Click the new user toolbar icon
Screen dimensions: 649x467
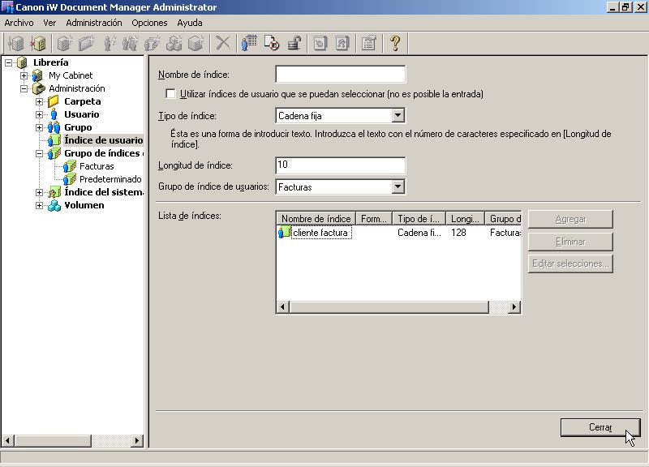(x=109, y=43)
